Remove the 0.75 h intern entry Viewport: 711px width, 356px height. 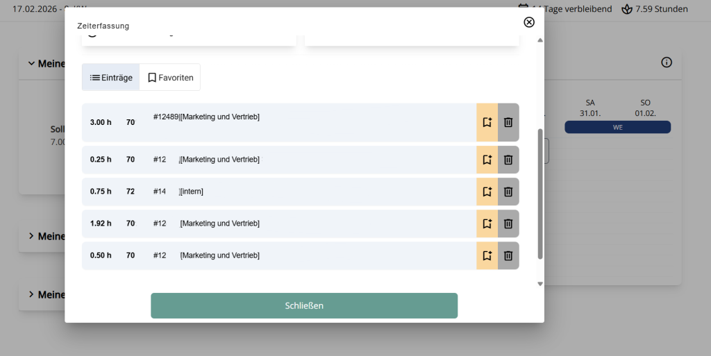(x=508, y=192)
